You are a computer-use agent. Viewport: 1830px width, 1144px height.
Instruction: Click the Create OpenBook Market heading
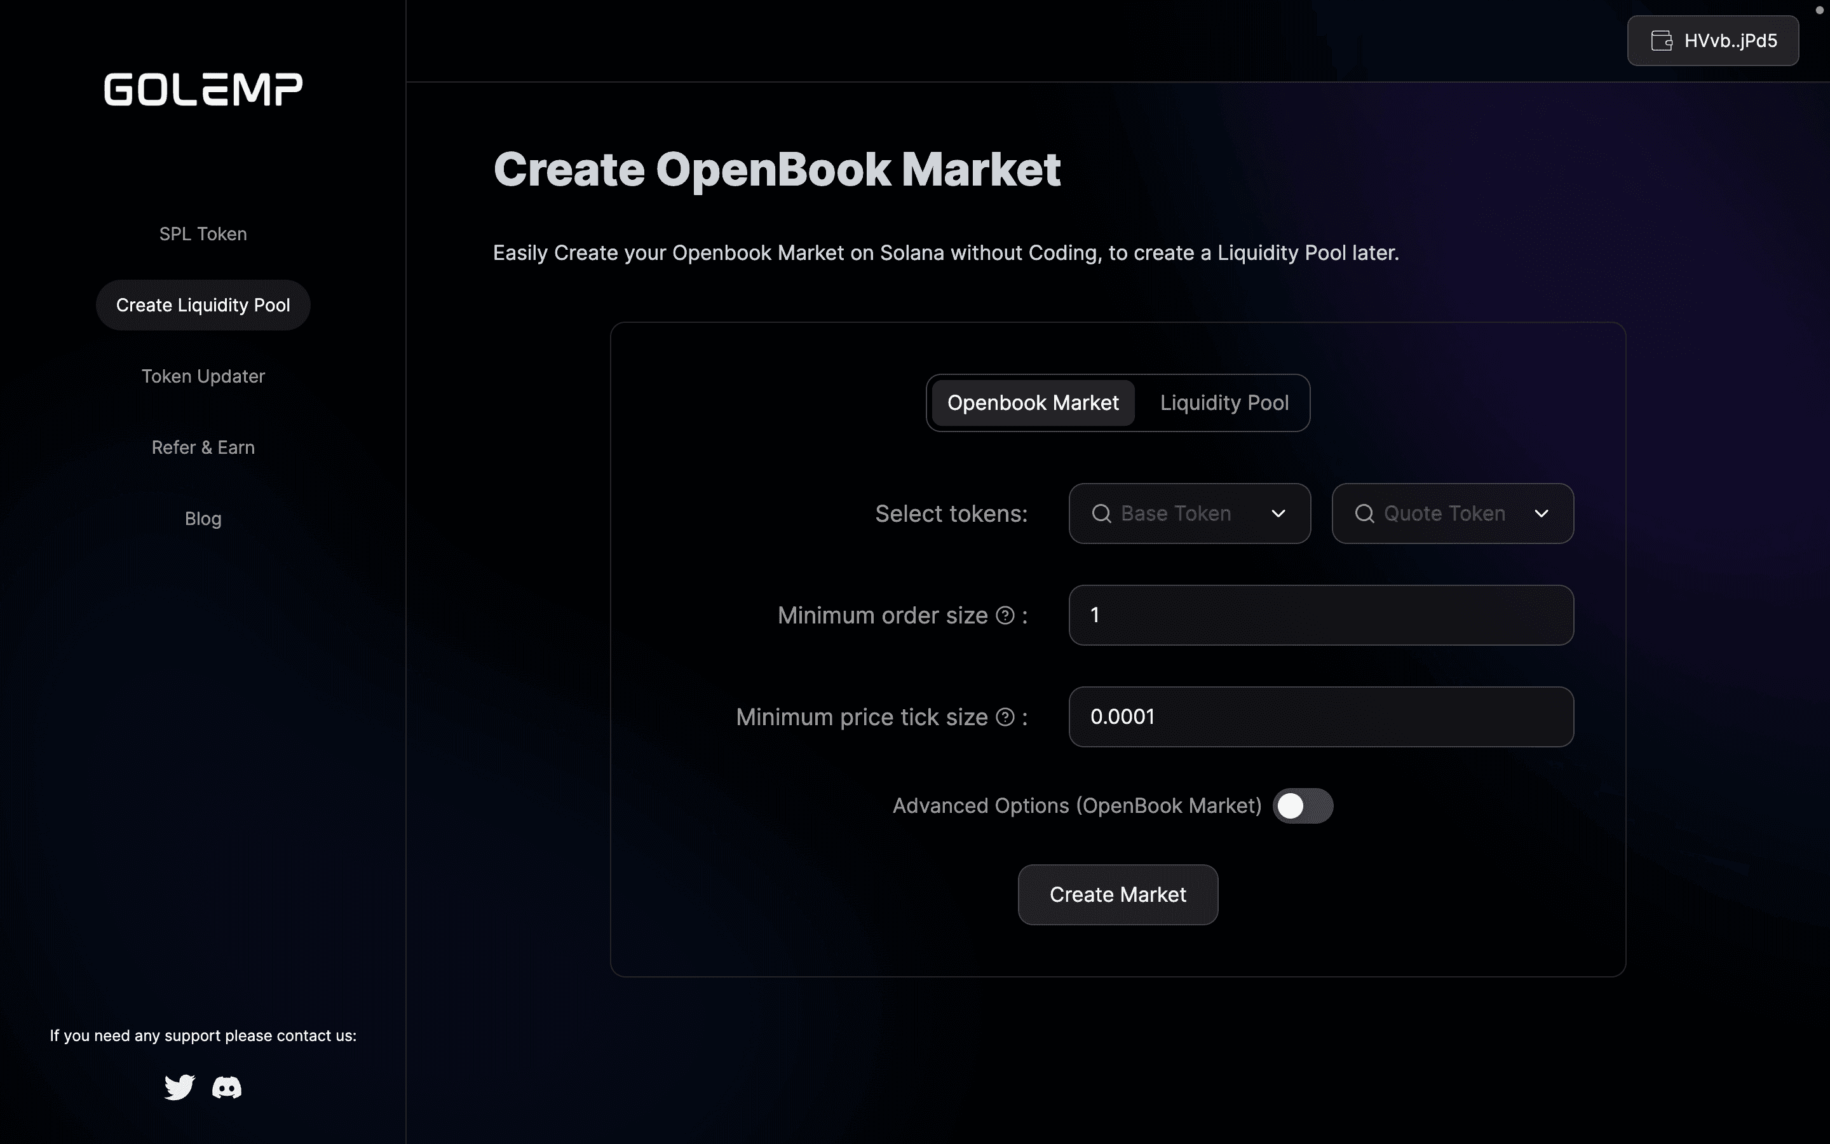coord(776,170)
